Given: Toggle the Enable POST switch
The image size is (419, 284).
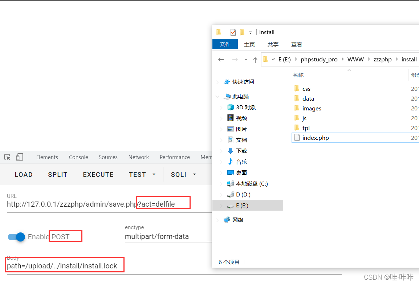Looking at the screenshot, I should tap(16, 236).
